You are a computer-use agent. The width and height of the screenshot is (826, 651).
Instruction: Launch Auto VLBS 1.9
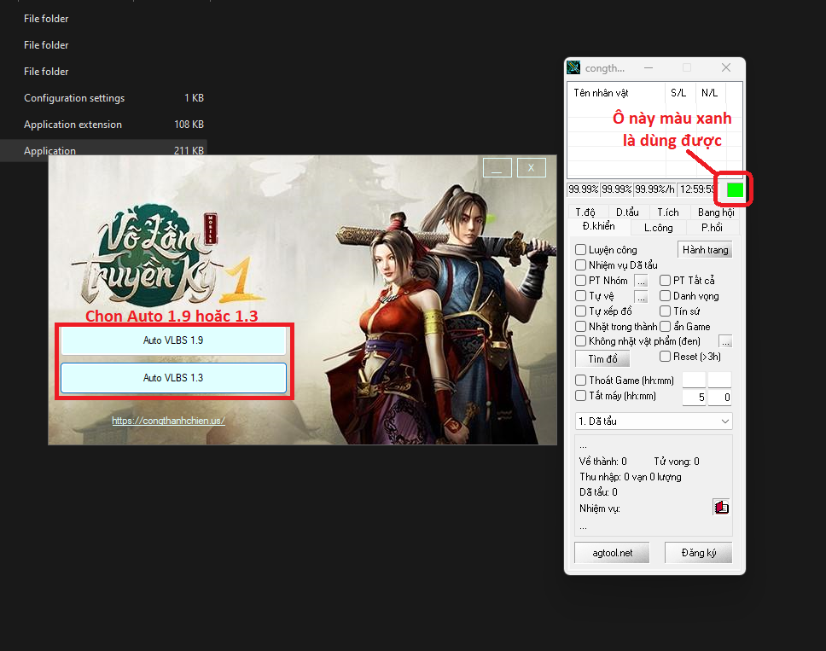pyautogui.click(x=173, y=340)
